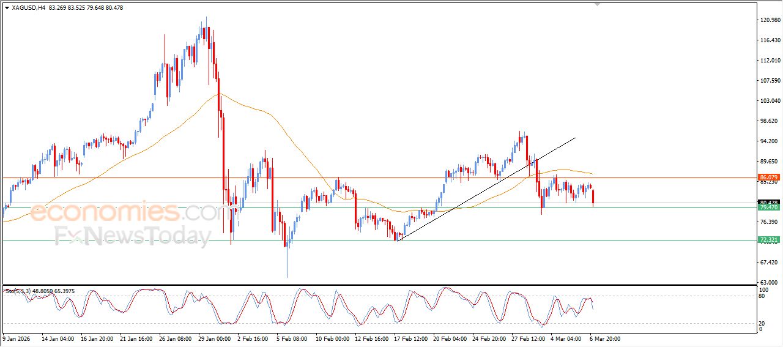The width and height of the screenshot is (783, 347).
Task: Click the Sto(5,3,3) indicator label
Action: click(18, 291)
